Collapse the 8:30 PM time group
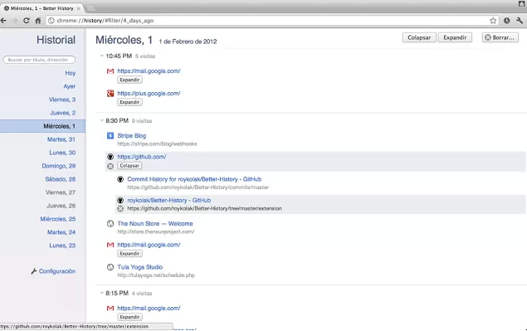 click(101, 120)
